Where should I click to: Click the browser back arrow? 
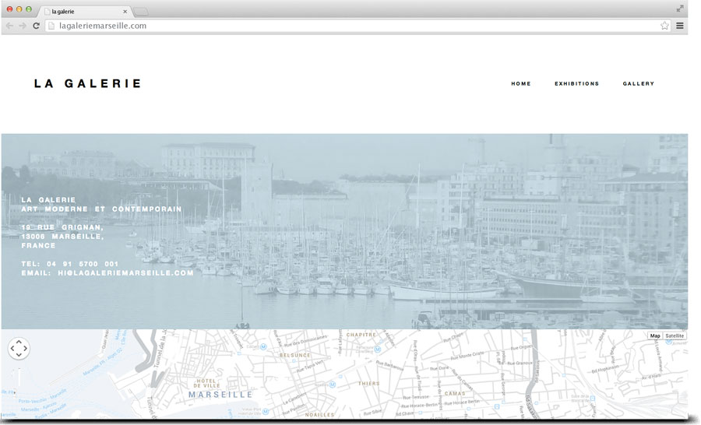[9, 26]
